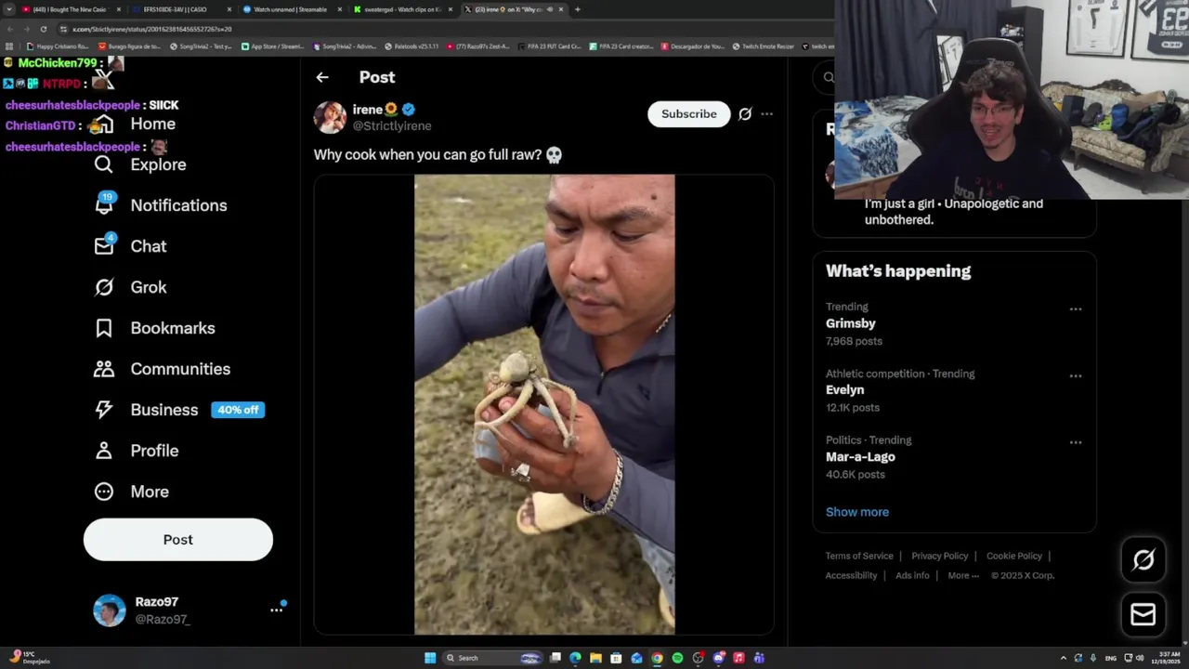Open options for the Grimsby trend
The height and width of the screenshot is (669, 1189).
click(x=1076, y=309)
